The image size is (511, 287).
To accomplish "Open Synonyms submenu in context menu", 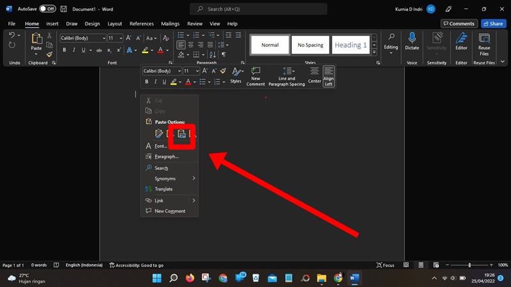I will 169,178.
